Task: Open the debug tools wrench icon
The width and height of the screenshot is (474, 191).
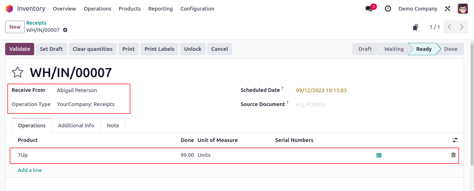Action: pos(448,9)
